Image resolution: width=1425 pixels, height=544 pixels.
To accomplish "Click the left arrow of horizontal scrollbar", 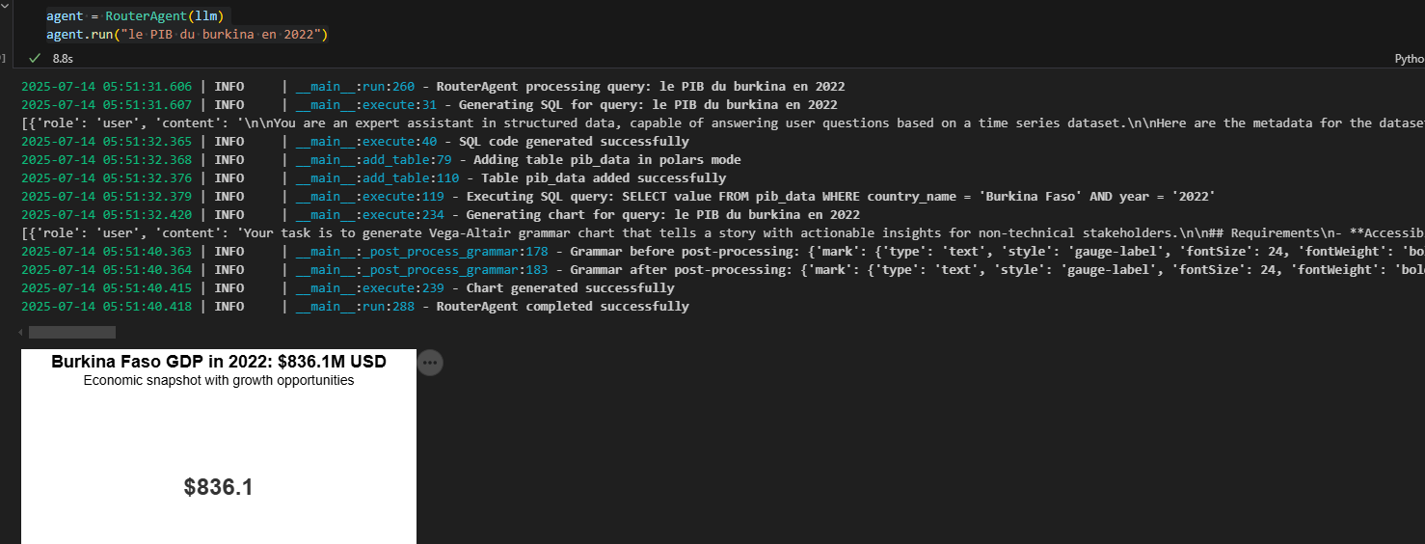I will click(20, 332).
